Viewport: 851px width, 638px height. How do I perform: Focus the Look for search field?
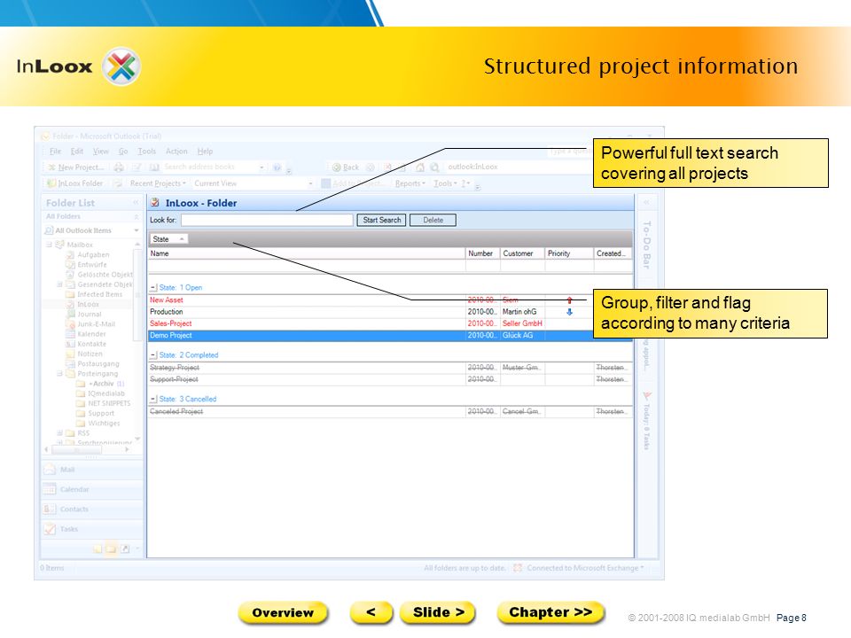tap(267, 220)
